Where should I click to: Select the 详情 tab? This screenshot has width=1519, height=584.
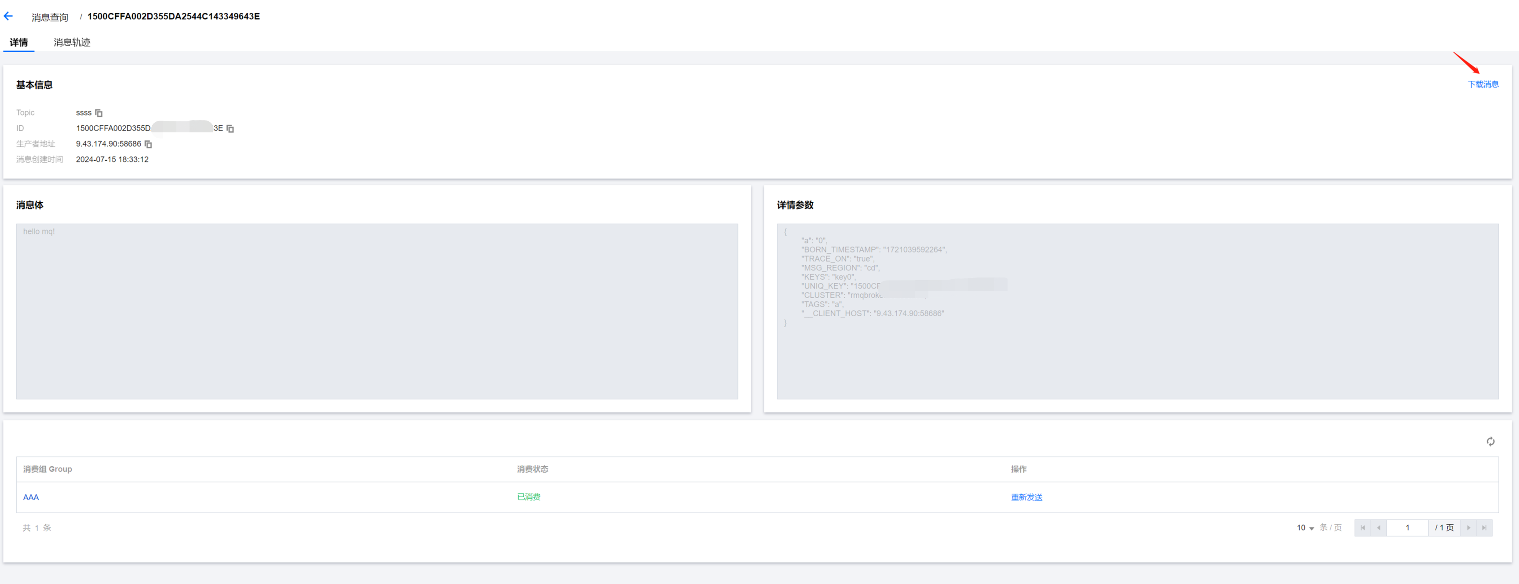point(19,43)
